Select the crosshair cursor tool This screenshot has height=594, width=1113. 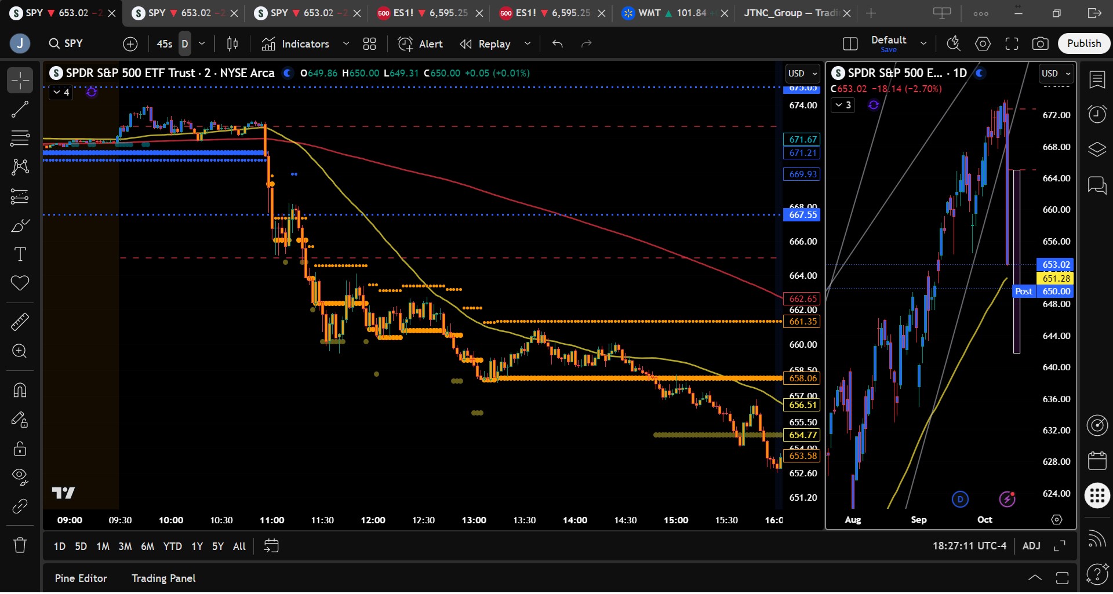(20, 81)
